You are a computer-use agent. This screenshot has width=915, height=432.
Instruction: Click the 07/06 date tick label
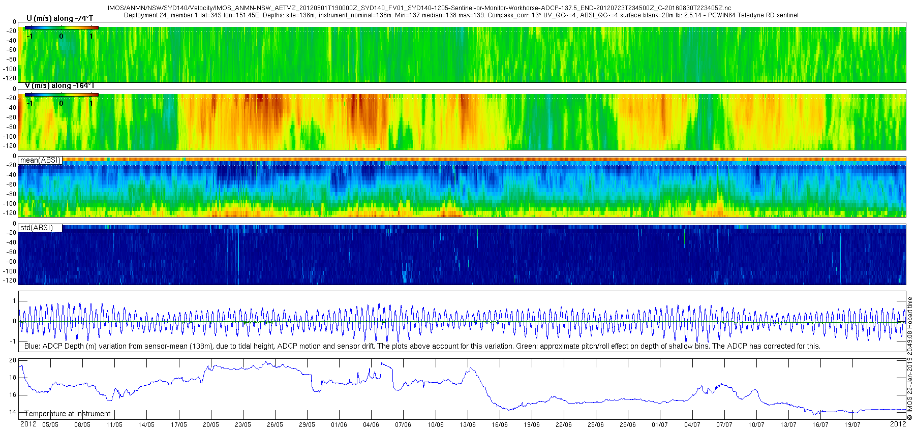[403, 425]
